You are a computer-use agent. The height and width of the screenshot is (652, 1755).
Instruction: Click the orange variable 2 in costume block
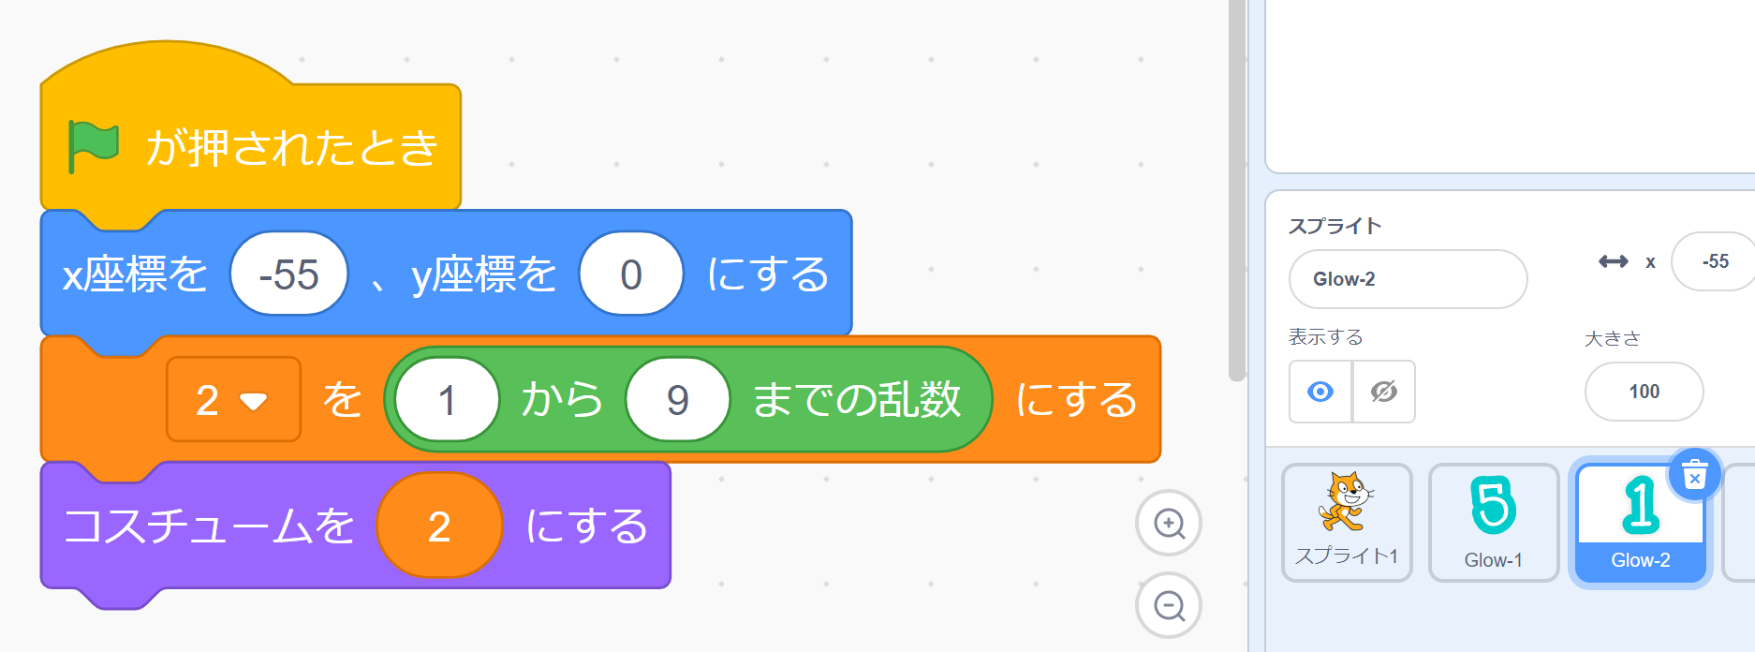pyautogui.click(x=439, y=526)
